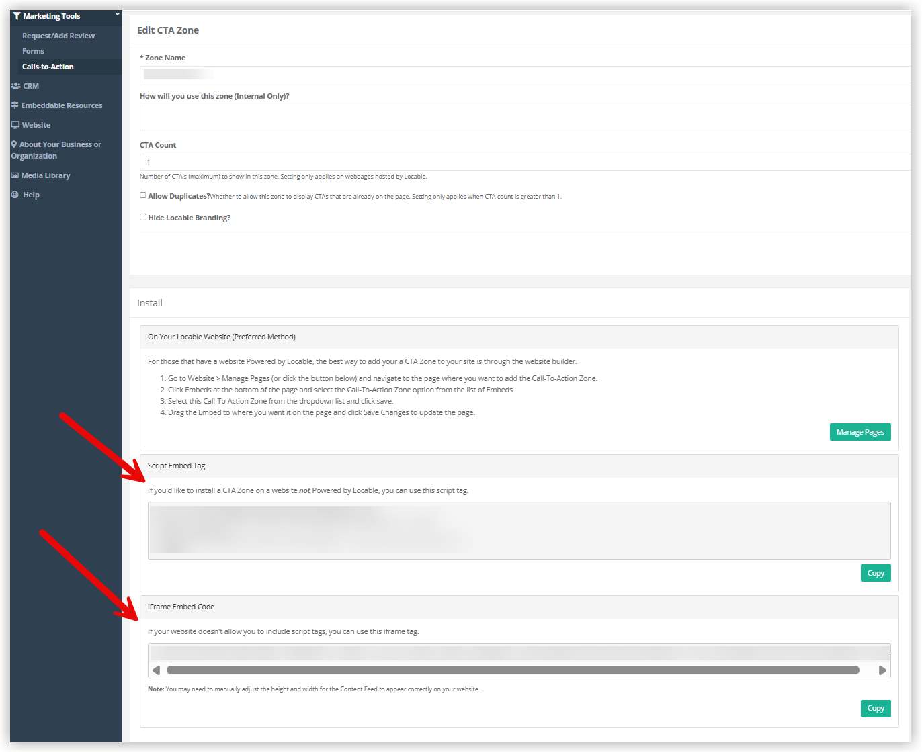Enable the Allow Duplicates checkbox
922x753 pixels.
tap(143, 195)
